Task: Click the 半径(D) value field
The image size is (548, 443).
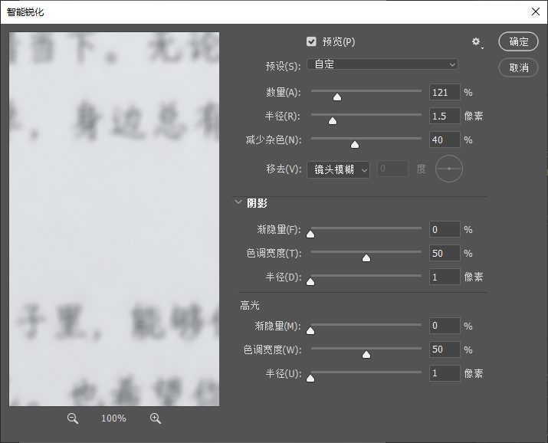Action: point(445,277)
